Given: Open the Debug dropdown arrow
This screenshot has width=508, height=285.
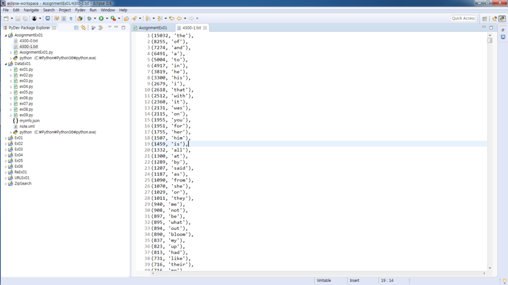Looking at the screenshot, I should tap(95, 18).
